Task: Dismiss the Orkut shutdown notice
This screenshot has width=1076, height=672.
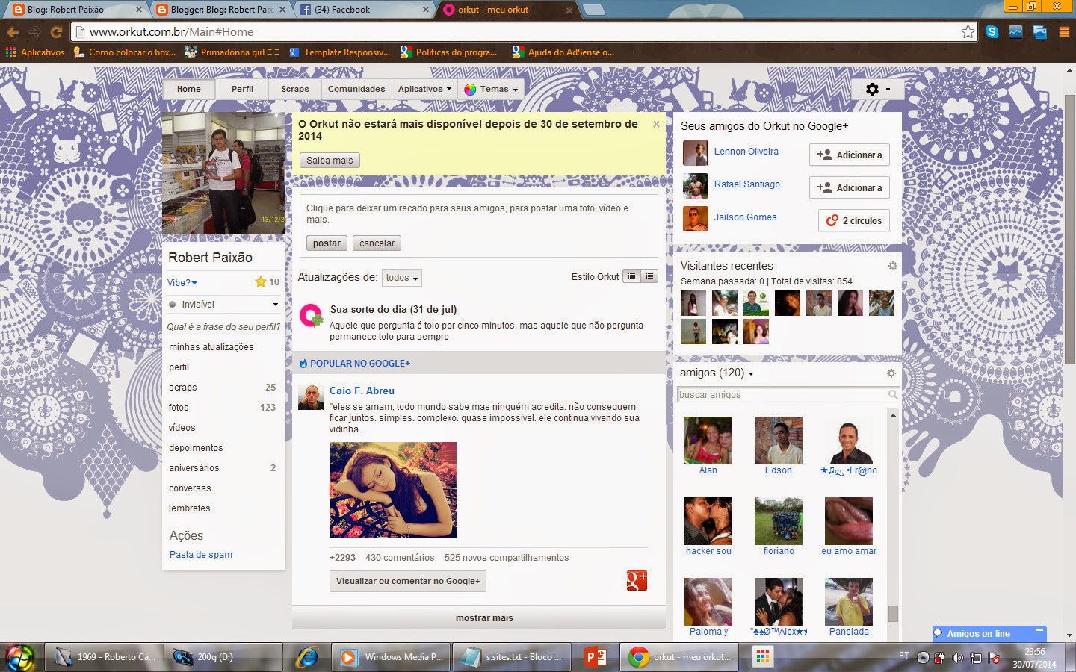Action: coord(656,125)
